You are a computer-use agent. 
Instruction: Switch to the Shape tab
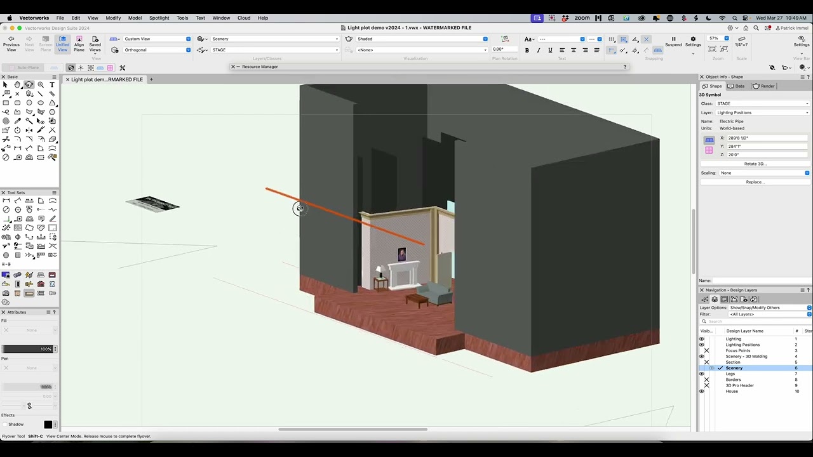click(x=712, y=86)
